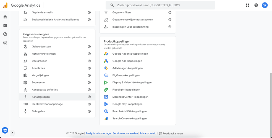Show help for Netwerkinstellingen
The image size is (272, 138).
point(89,54)
